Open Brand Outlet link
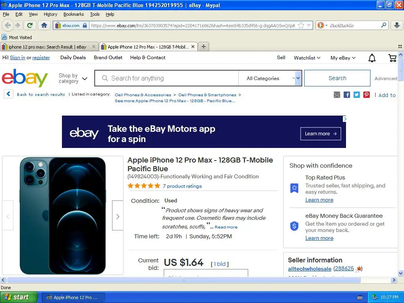Screen dimensions: 404x303 (x=108, y=58)
